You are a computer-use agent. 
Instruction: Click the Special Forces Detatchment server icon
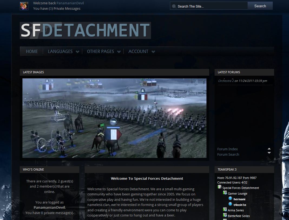pyautogui.click(x=219, y=187)
